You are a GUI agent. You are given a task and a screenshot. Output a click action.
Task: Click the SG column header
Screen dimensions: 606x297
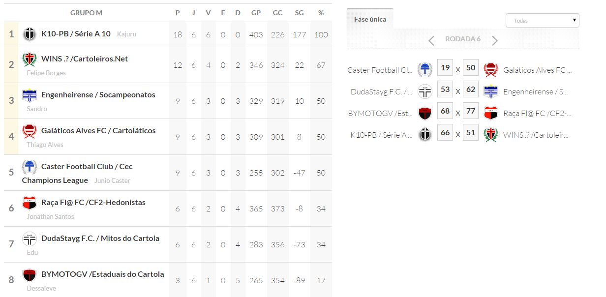299,13
